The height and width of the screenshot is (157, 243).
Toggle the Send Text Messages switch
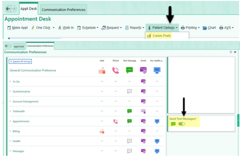pyautogui.click(x=182, y=124)
